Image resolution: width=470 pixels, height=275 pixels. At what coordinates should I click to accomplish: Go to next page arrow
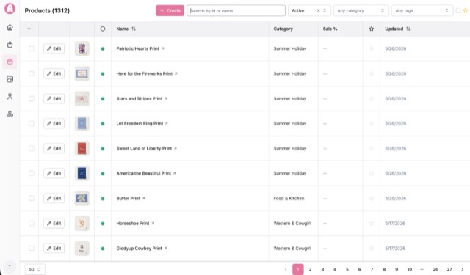(x=462, y=269)
